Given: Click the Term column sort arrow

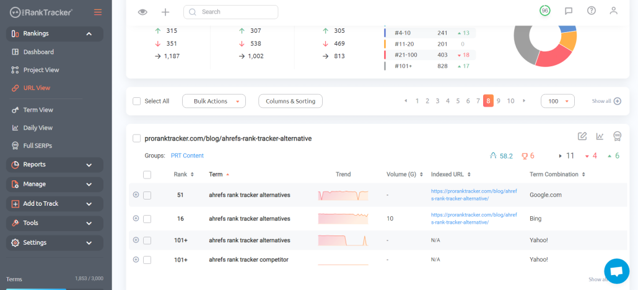Looking at the screenshot, I should 227,174.
